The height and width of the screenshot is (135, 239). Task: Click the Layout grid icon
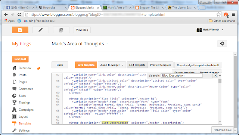(x=14, y=117)
